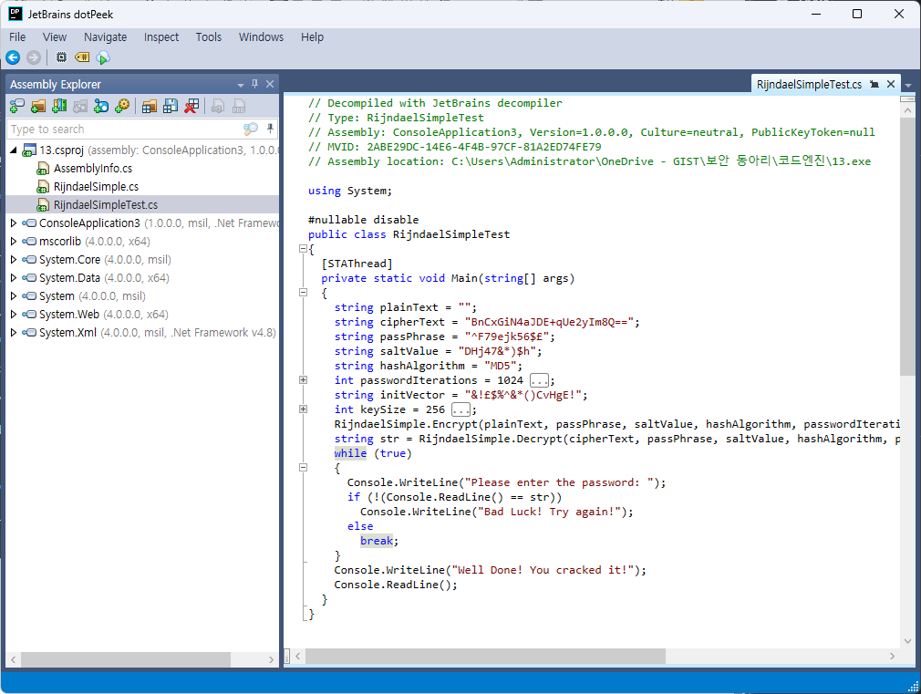Click the Open from GAC books icon
The image size is (921, 694).
click(x=59, y=106)
